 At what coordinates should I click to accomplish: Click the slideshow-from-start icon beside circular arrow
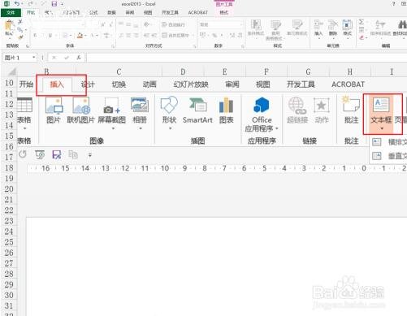tap(40, 155)
